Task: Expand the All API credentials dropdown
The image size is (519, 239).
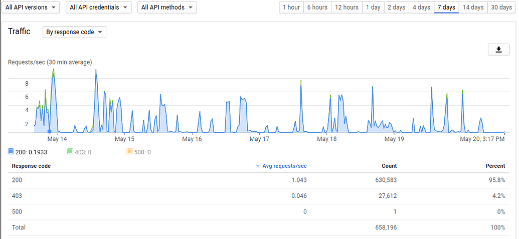Action: 98,8
